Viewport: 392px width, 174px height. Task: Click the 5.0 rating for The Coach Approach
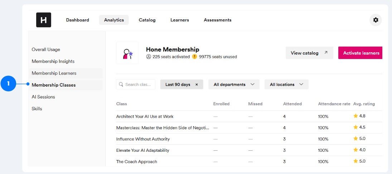point(362,161)
